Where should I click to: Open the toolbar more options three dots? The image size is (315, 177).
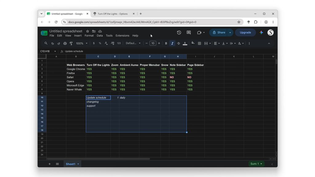(249, 43)
